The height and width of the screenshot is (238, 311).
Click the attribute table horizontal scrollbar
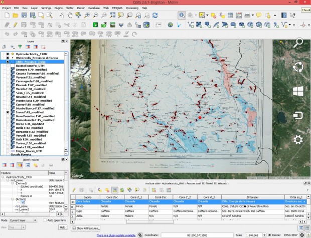click(150, 222)
